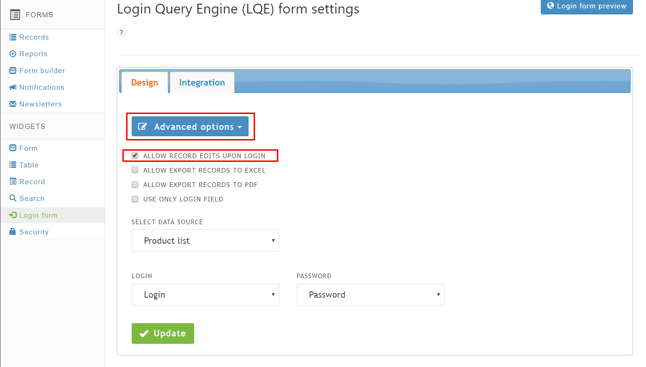Viewport: 646px width, 367px height.
Task: Click the Notifications megaphone icon
Action: pos(13,87)
